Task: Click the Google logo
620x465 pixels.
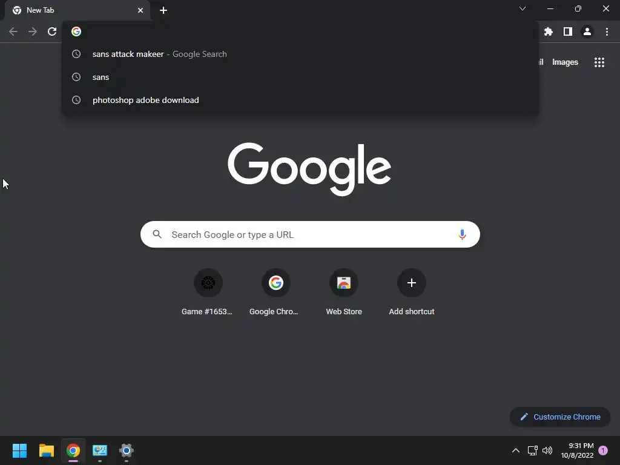Action: tap(309, 169)
